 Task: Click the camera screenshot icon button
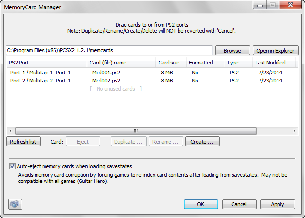(x=15, y=204)
